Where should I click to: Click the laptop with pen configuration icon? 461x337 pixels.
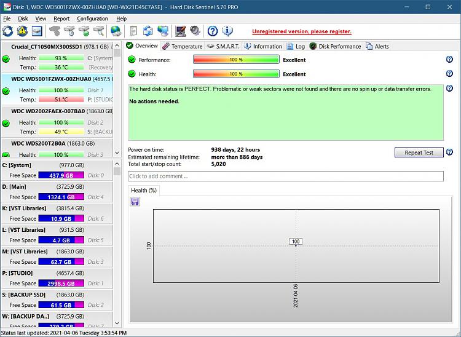click(180, 31)
